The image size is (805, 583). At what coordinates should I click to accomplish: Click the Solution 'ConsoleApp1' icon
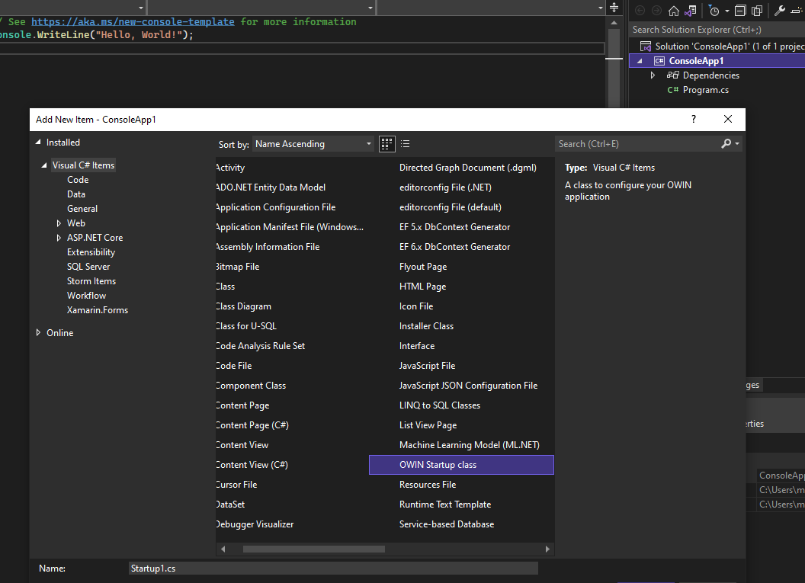[646, 46]
